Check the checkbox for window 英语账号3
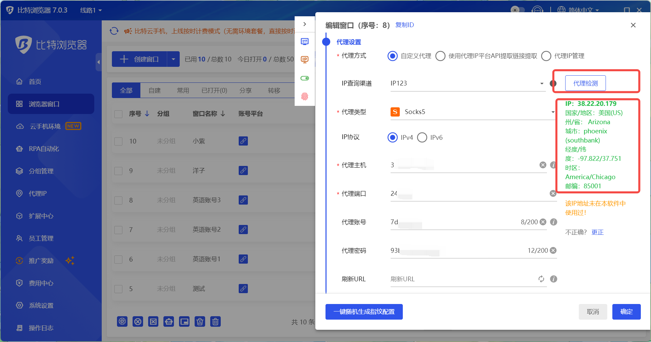The image size is (651, 342). point(118,200)
